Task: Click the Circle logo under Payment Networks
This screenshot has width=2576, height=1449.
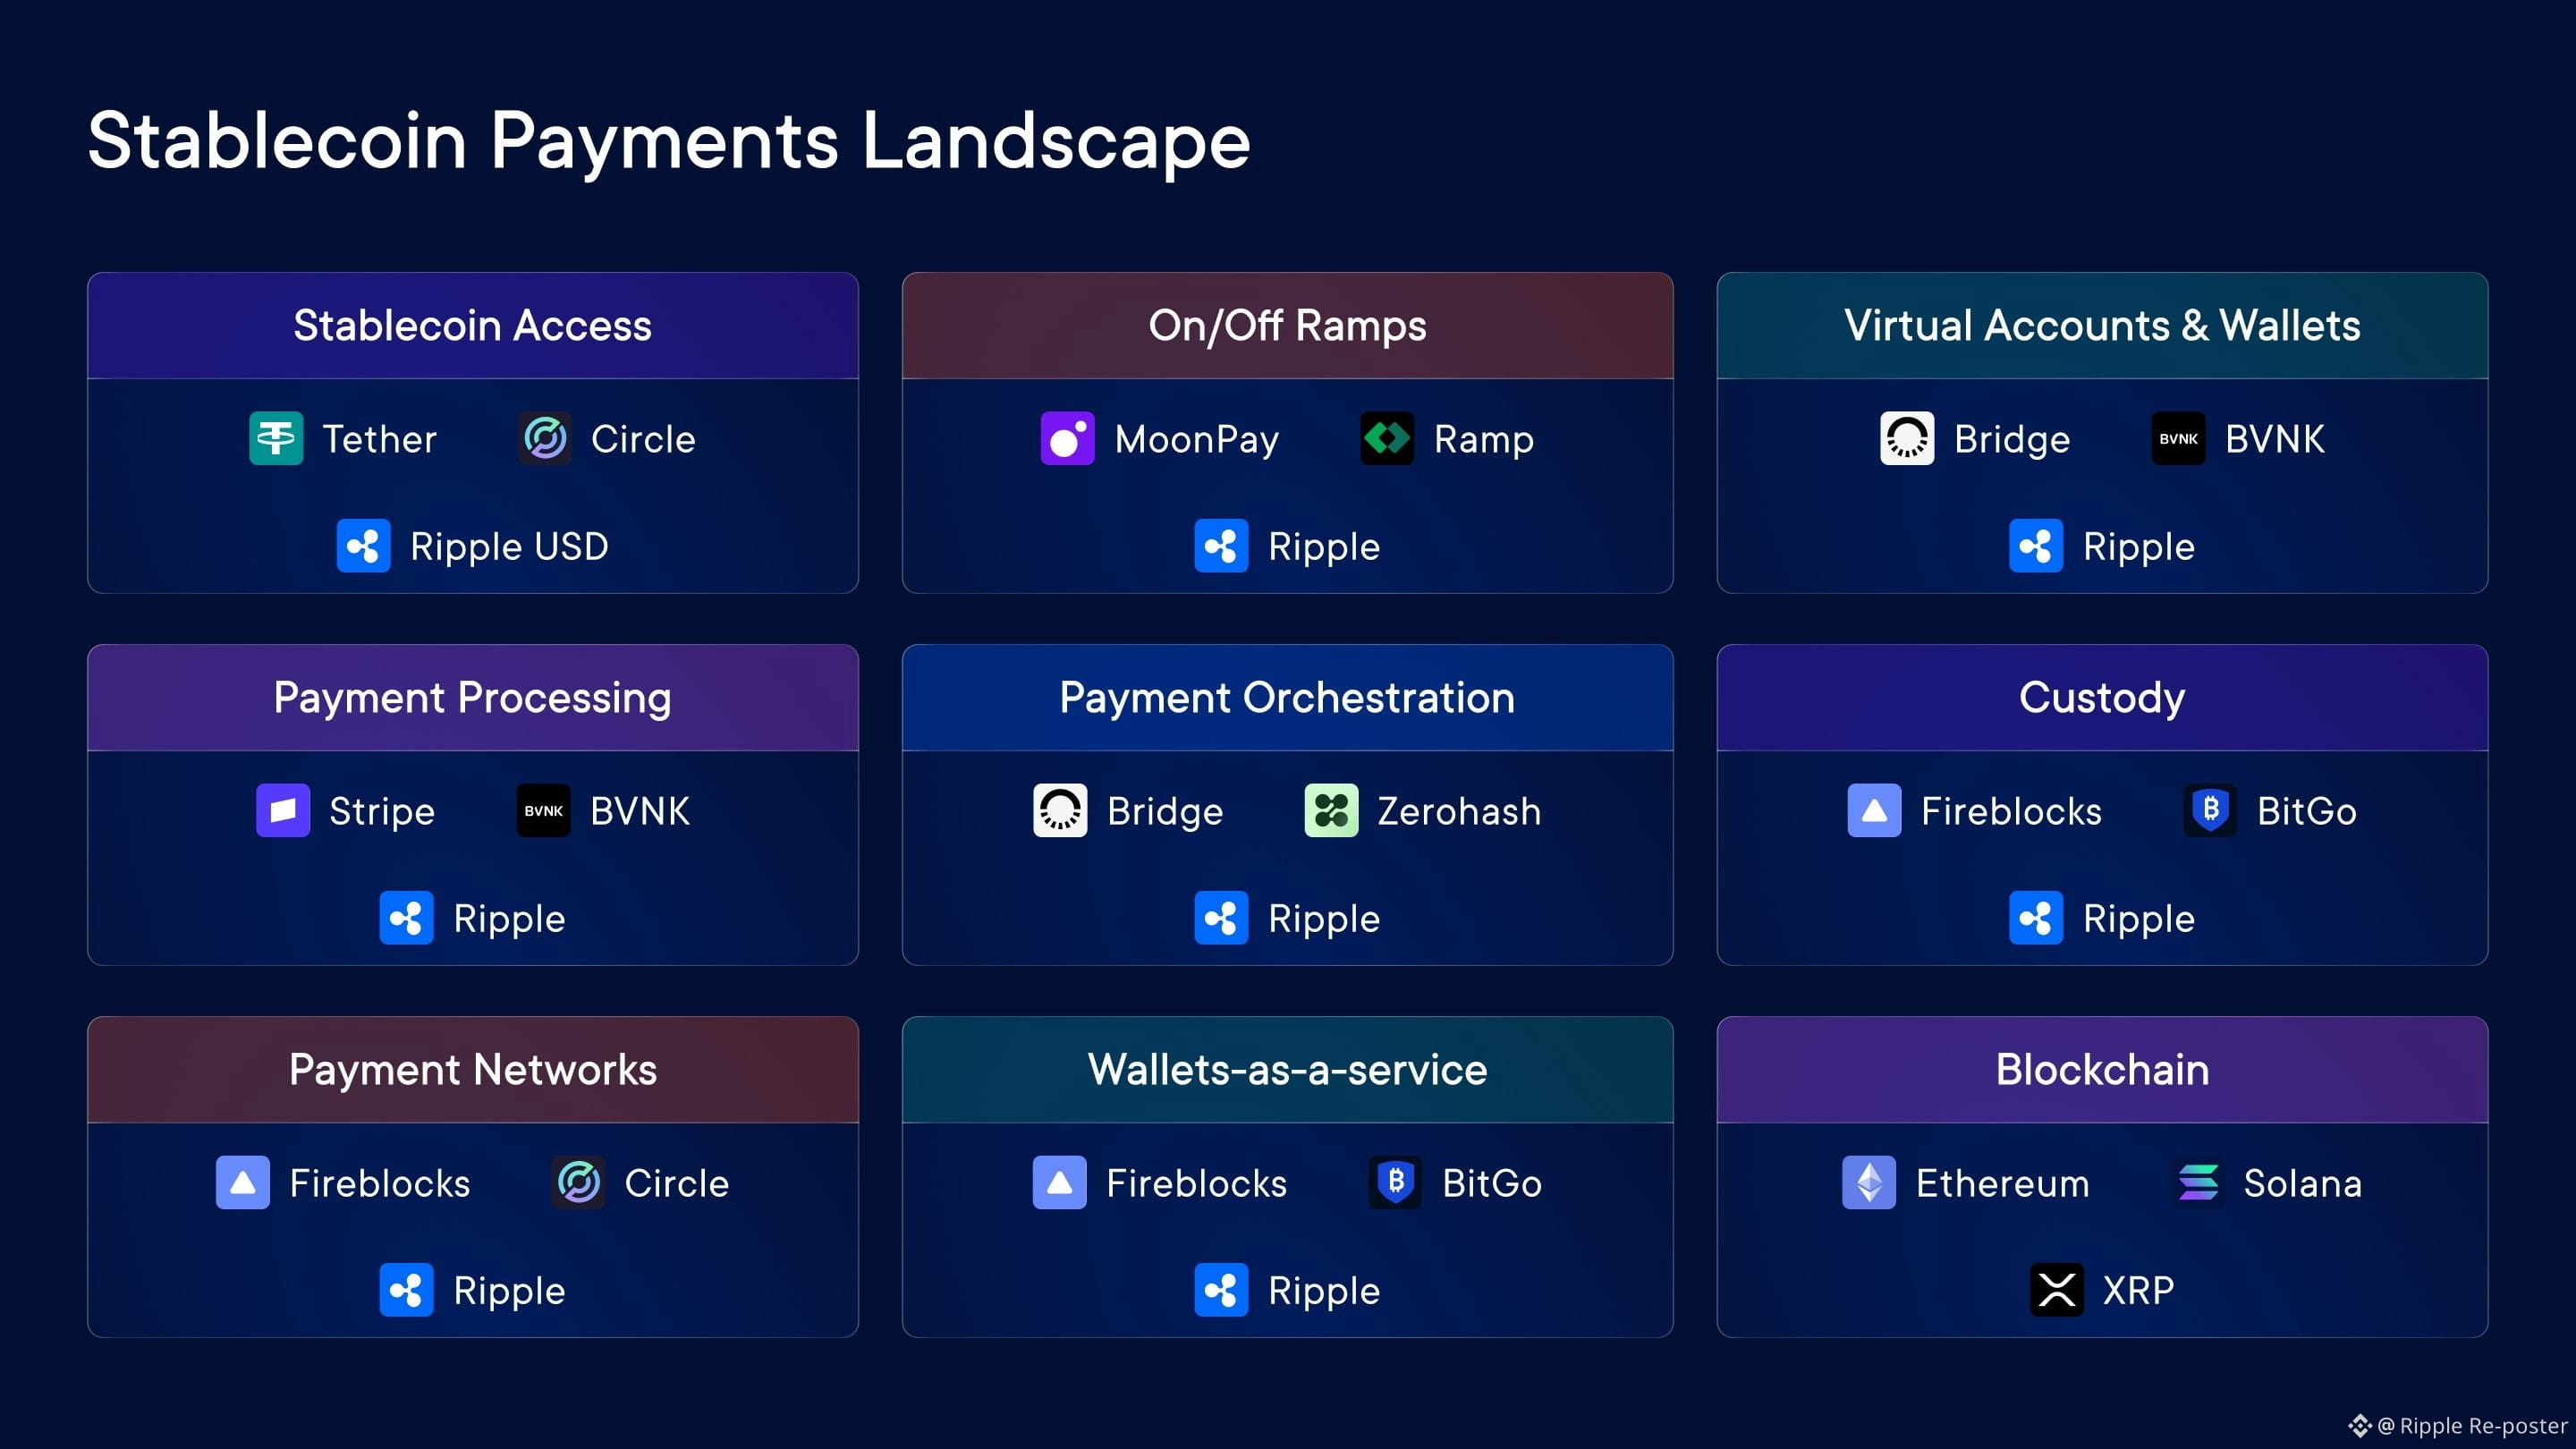Action: [x=578, y=1183]
